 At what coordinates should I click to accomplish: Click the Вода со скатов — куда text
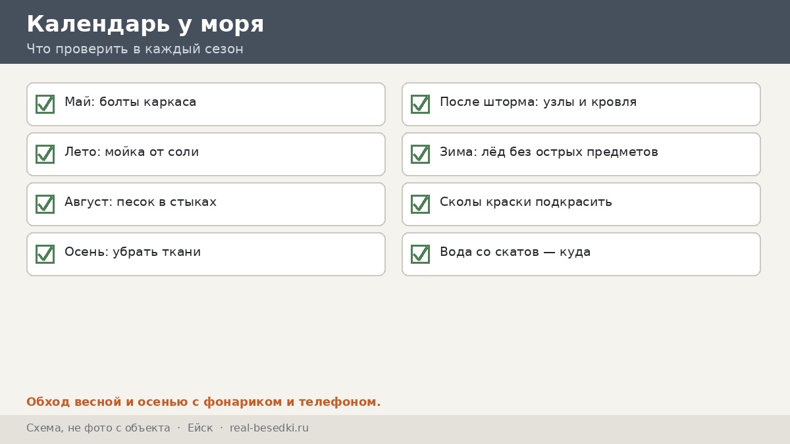pyautogui.click(x=515, y=252)
